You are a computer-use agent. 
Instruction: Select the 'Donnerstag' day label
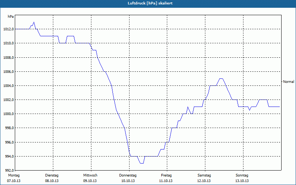(128, 175)
